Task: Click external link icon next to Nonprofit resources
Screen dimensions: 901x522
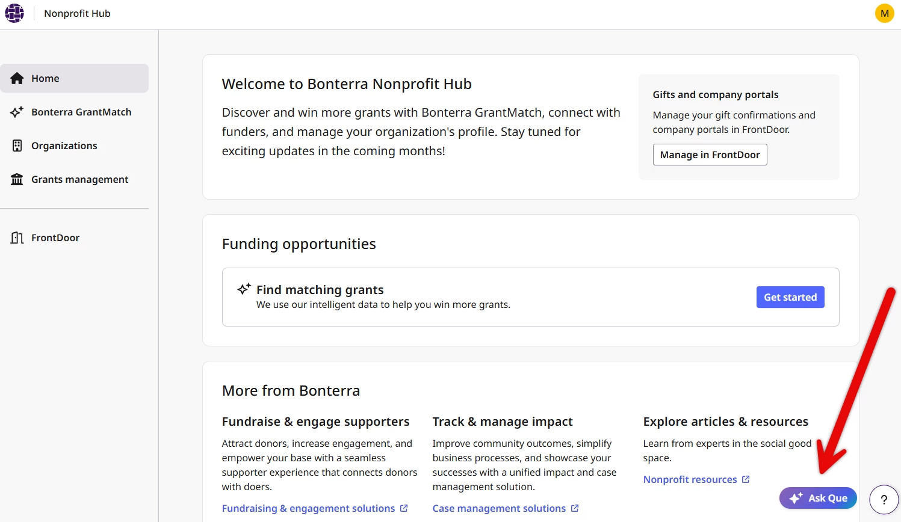Action: 746,479
